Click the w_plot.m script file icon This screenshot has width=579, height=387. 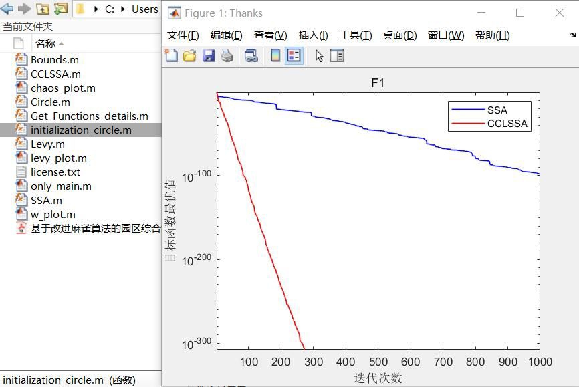pyautogui.click(x=21, y=214)
